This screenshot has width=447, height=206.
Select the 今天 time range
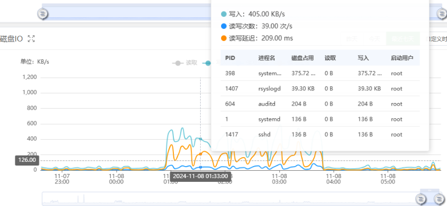[375, 39]
